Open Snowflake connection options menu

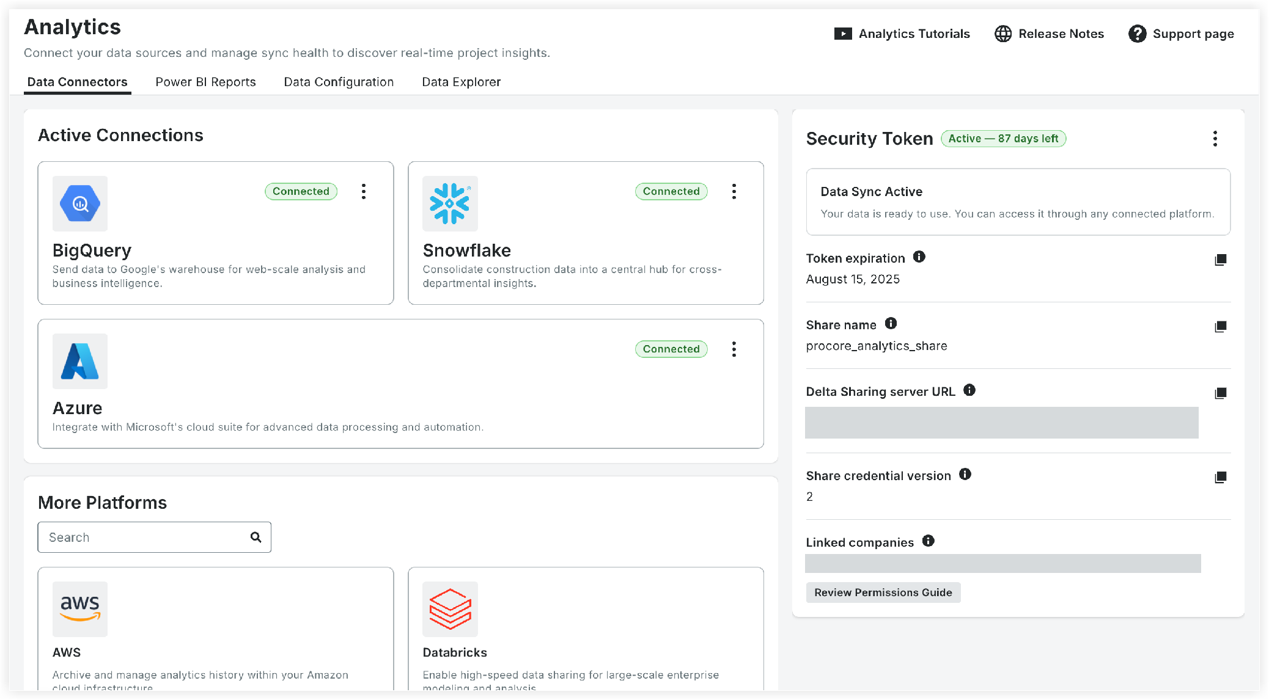point(734,191)
